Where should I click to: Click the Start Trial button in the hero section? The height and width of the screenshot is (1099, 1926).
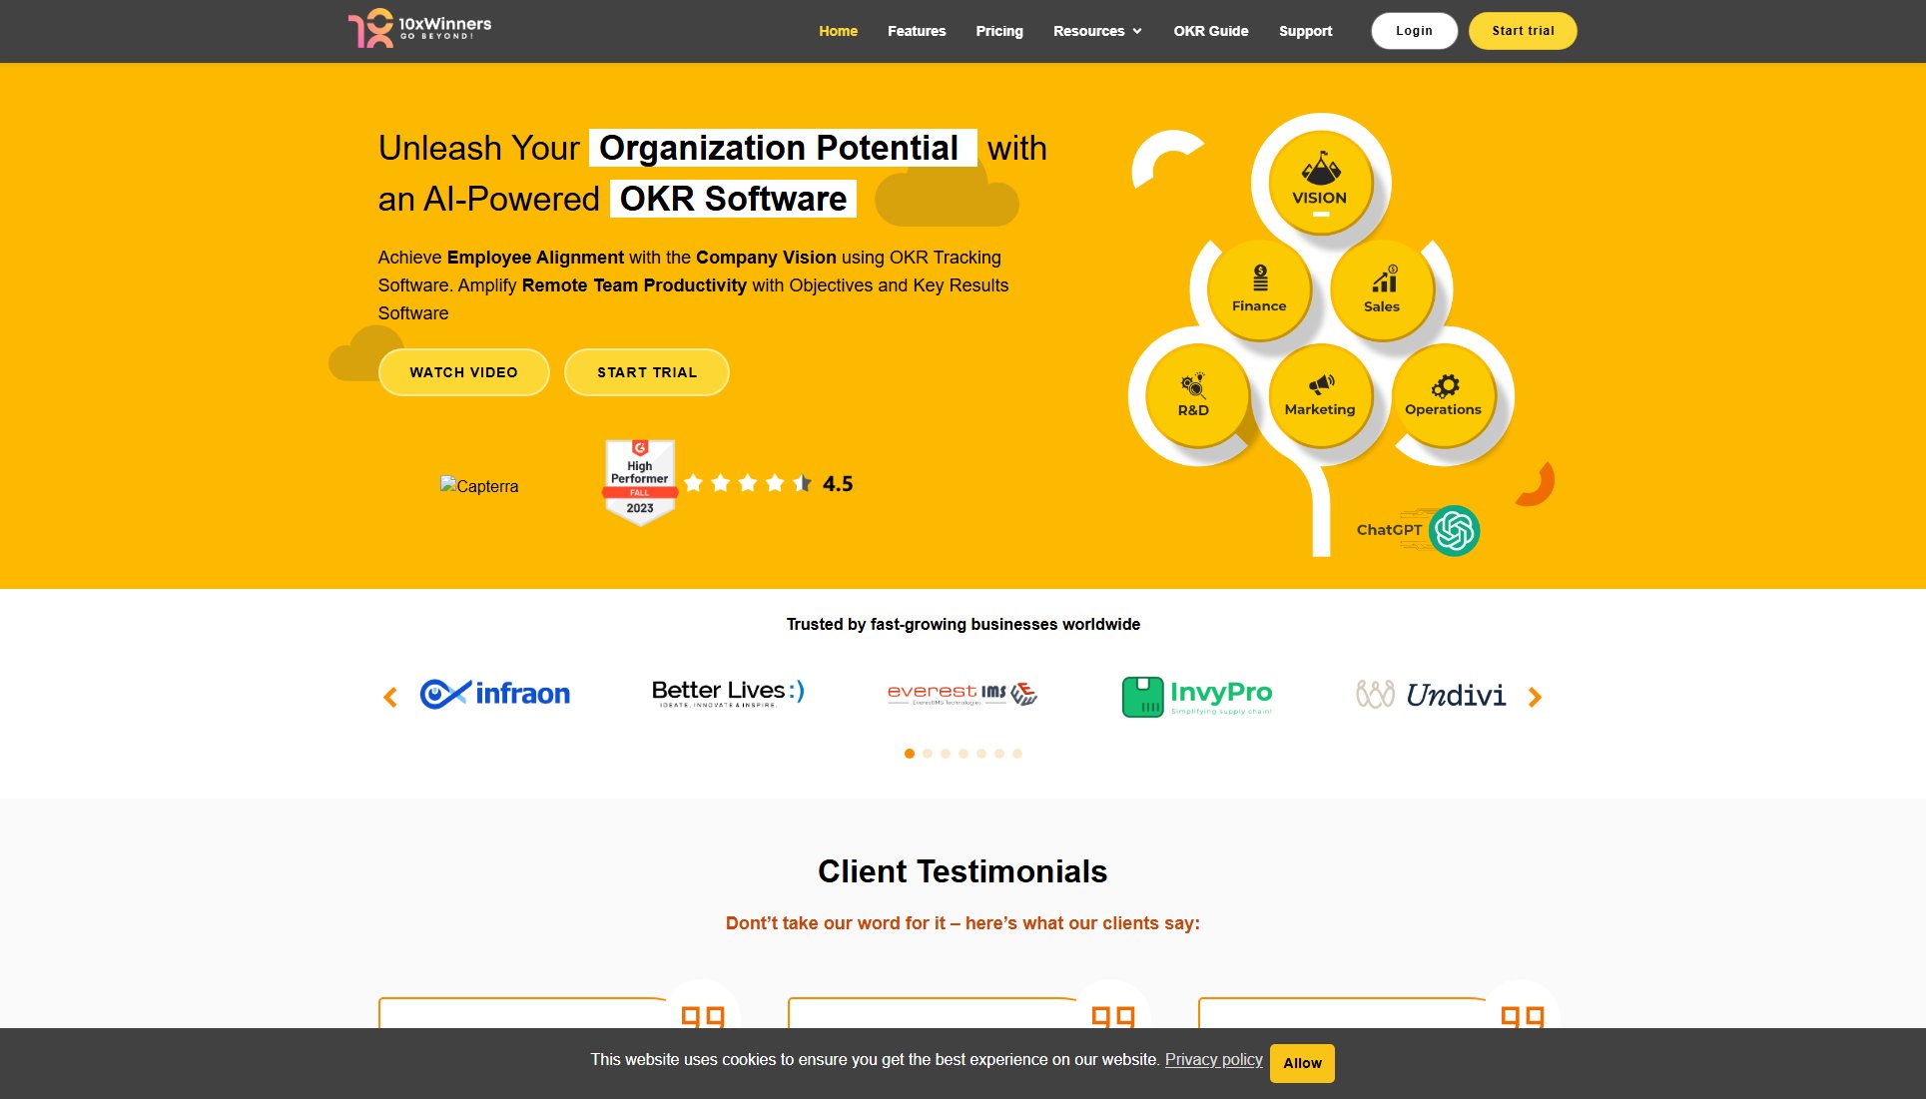point(646,371)
